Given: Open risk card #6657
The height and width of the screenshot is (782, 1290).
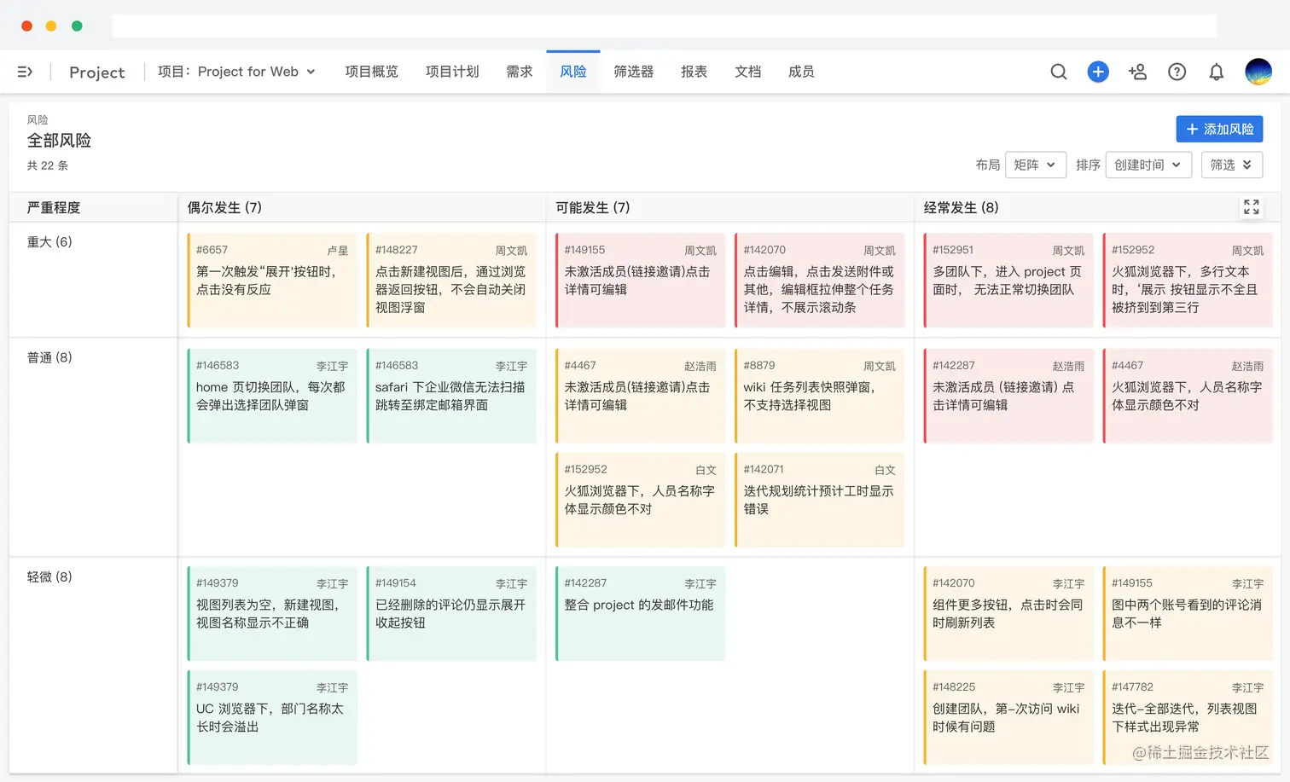Looking at the screenshot, I should click(272, 280).
